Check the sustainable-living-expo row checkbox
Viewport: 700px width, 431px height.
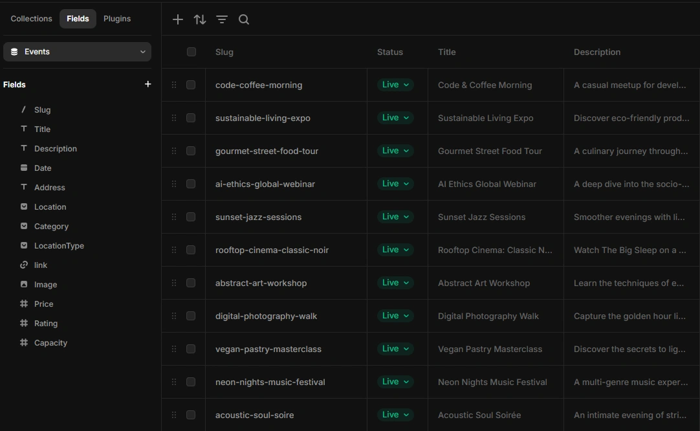pyautogui.click(x=191, y=118)
